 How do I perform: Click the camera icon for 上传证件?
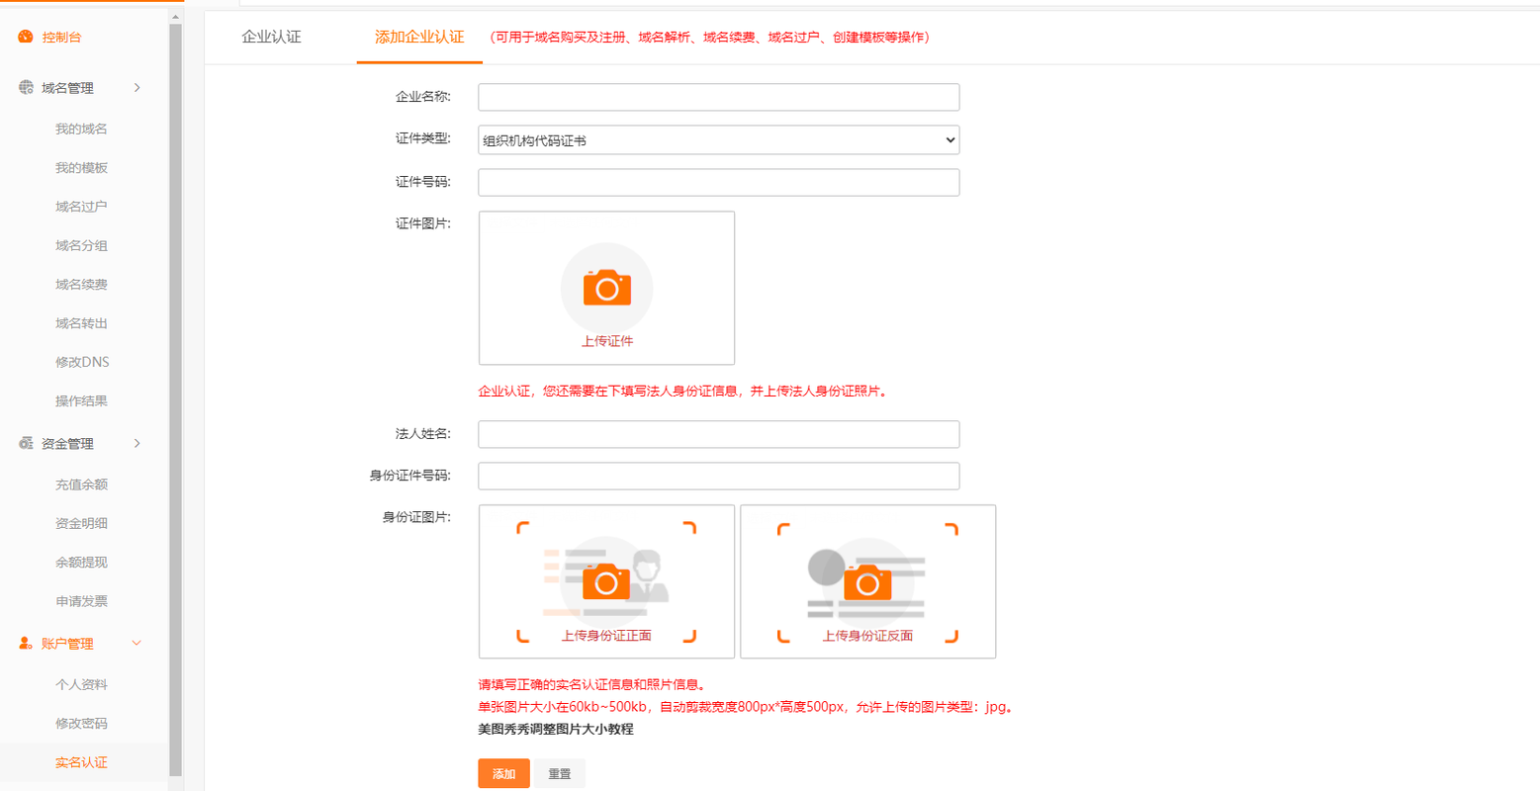(606, 288)
